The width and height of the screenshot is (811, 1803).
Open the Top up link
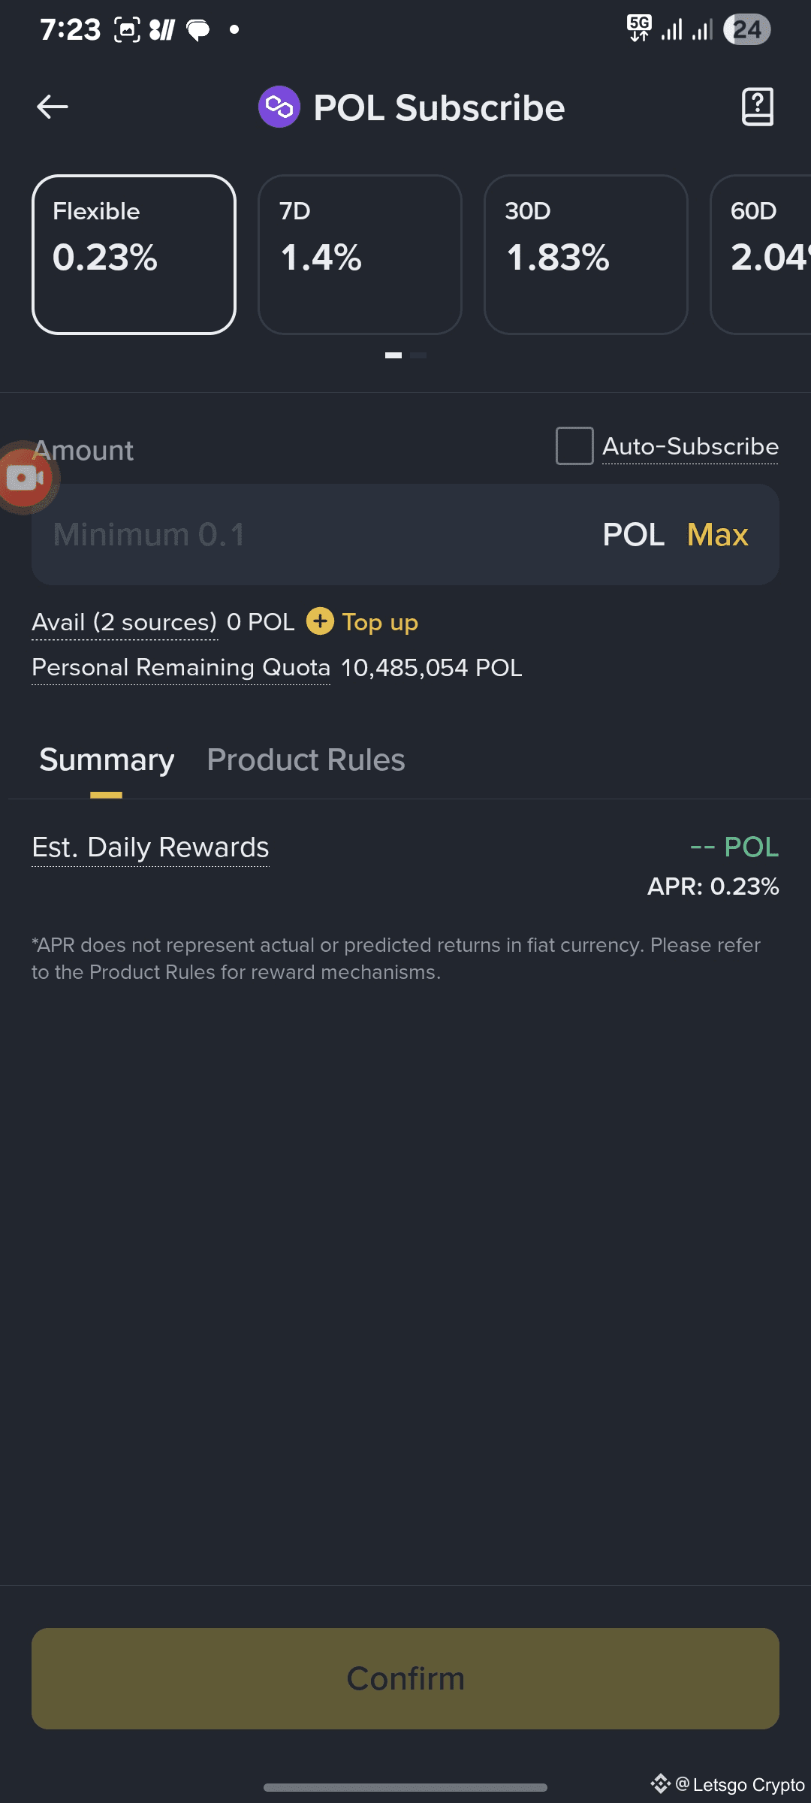(380, 622)
